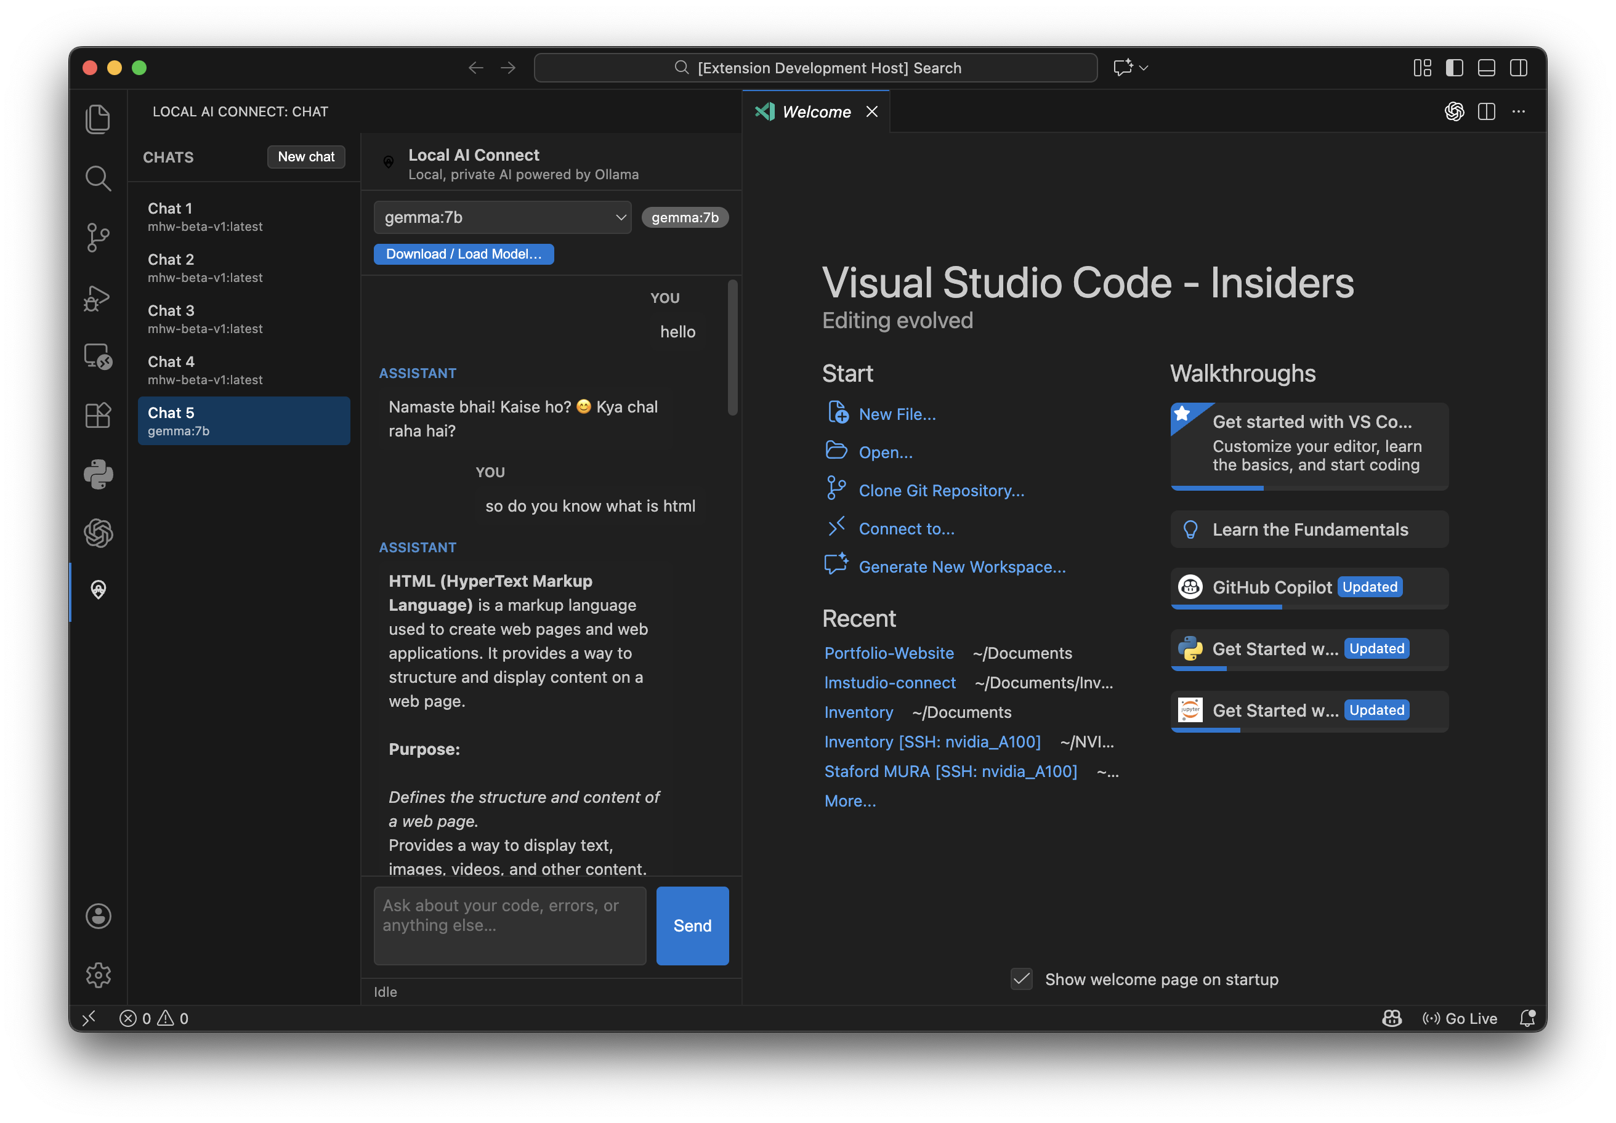Open the gemma:7b model dropdown
Screen dimensions: 1616x1123
[x=503, y=217]
